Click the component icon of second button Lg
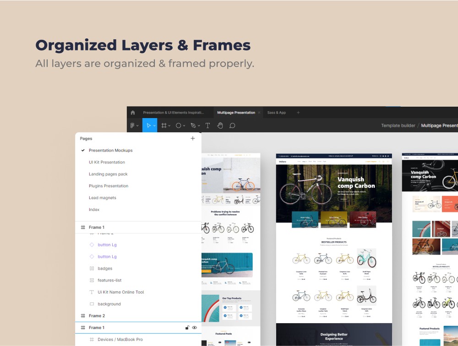Image resolution: width=458 pixels, height=346 pixels. click(92, 256)
